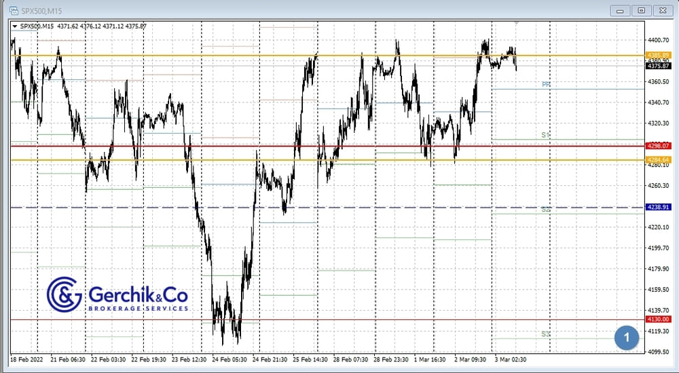Viewport: 679px width, 373px height.
Task: Click the orange 4284.64 price tag
Action: 659,160
